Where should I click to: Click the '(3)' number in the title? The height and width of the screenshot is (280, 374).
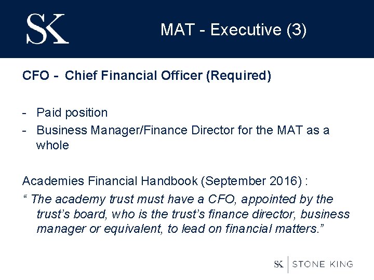click(297, 30)
